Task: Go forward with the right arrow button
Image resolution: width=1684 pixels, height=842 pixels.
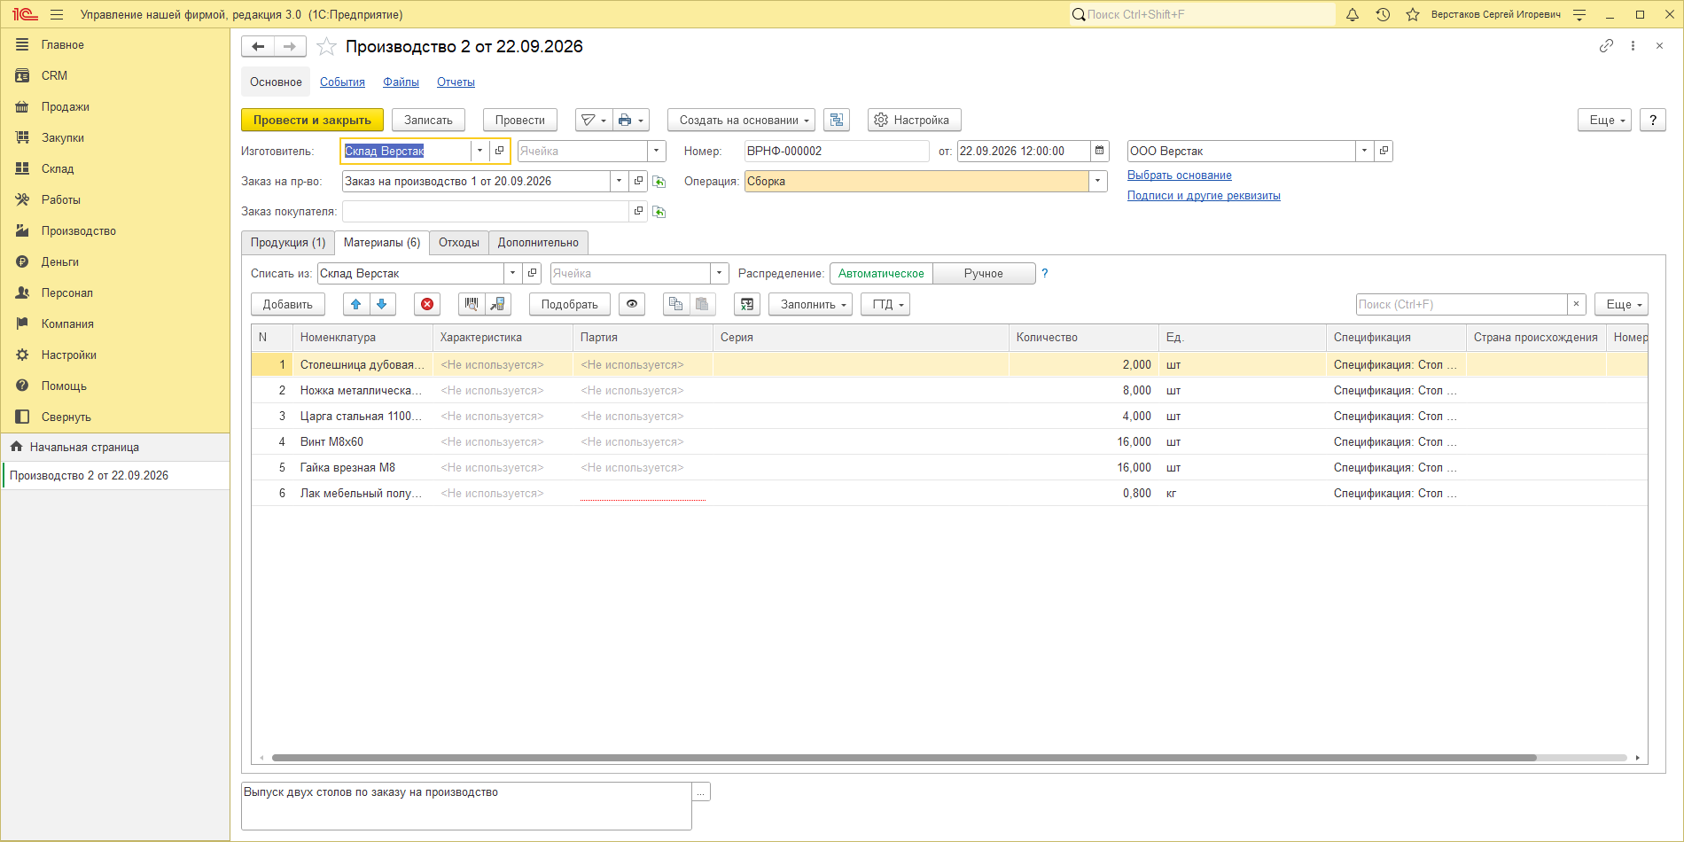Action: click(290, 46)
